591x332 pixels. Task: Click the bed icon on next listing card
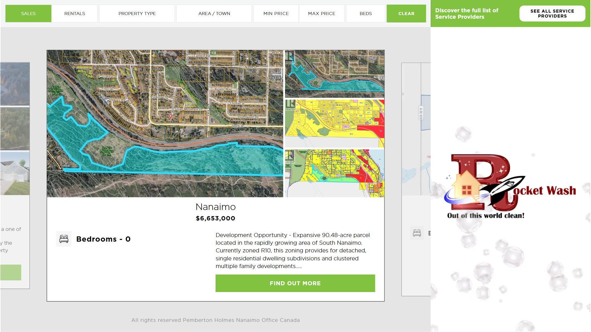tap(417, 233)
